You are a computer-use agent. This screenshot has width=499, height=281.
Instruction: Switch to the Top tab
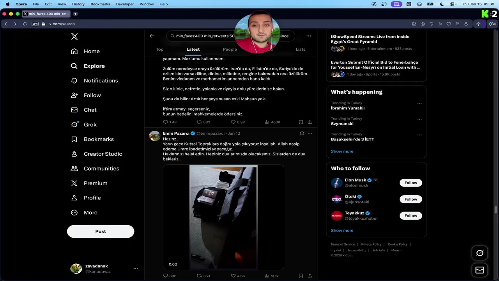[x=160, y=49]
